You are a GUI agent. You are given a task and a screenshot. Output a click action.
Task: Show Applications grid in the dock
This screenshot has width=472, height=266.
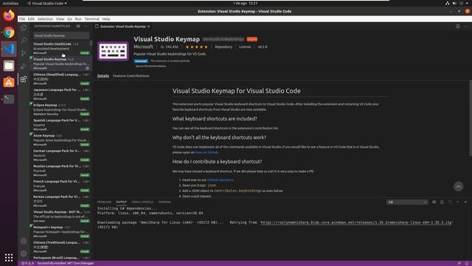point(9,257)
